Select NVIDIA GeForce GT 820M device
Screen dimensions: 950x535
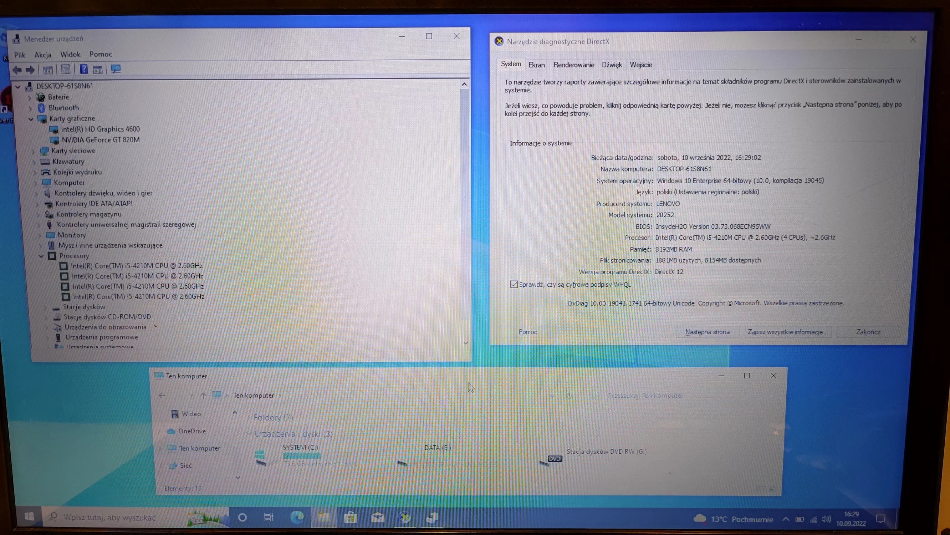click(100, 140)
